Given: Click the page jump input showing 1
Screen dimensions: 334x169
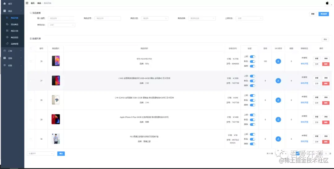Looking at the screenshot, I should [x=326, y=154].
